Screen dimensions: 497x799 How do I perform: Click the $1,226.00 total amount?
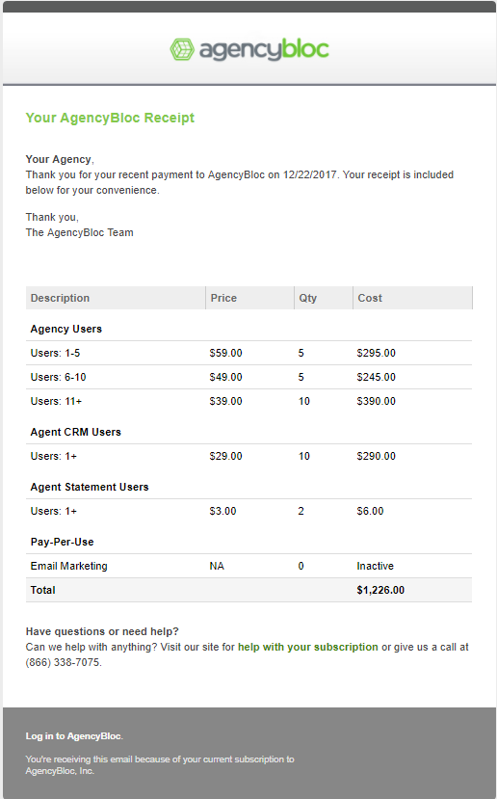(380, 590)
